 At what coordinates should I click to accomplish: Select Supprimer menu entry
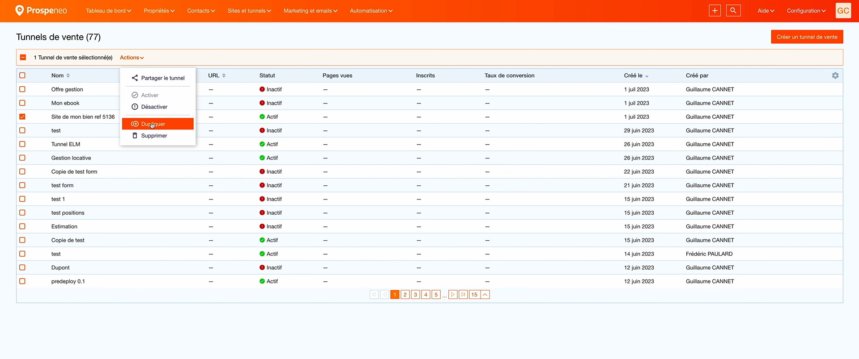point(157,136)
